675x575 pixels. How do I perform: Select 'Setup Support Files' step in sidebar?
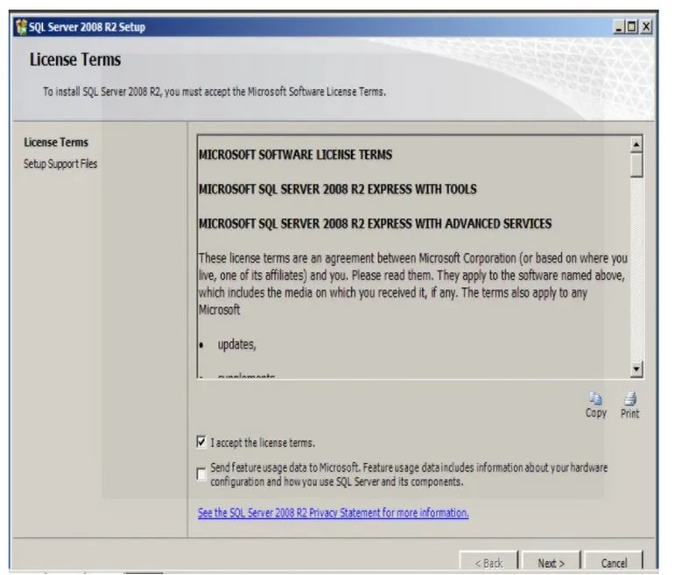pyautogui.click(x=60, y=164)
